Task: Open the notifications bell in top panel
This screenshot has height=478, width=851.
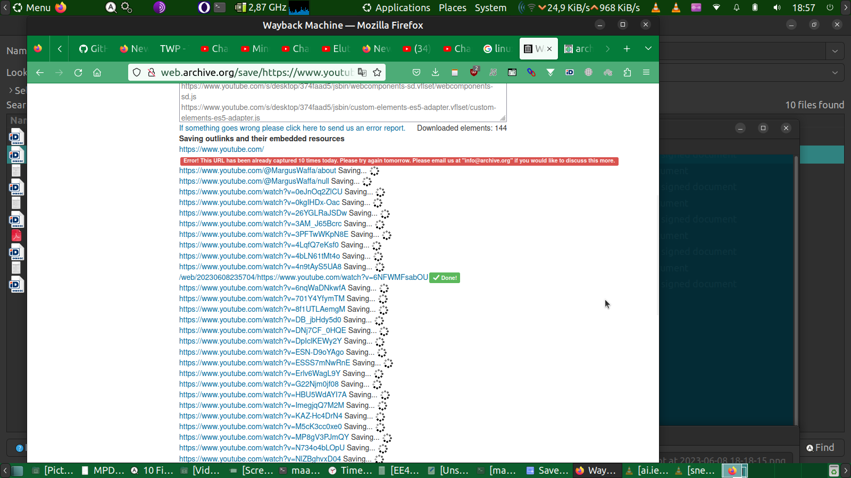Action: coord(737,7)
